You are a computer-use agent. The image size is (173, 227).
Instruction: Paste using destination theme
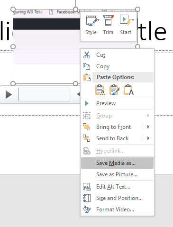click(x=100, y=90)
